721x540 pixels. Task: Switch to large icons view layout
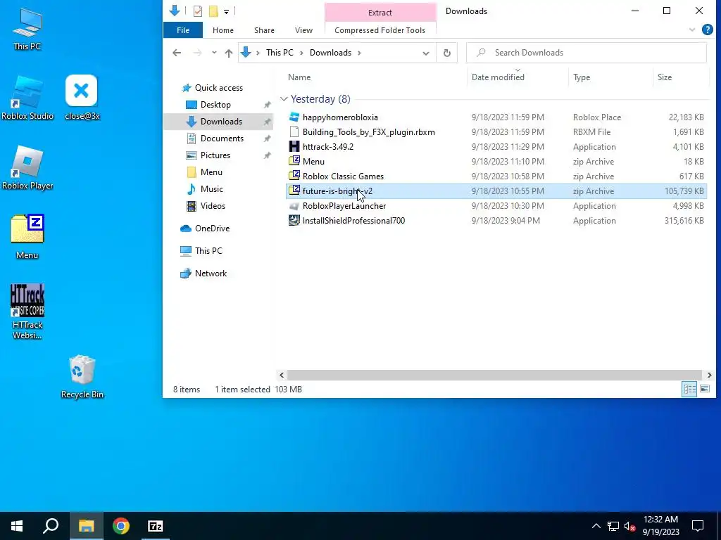pyautogui.click(x=704, y=390)
